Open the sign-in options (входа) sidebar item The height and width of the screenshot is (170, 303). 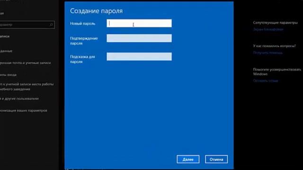8,75
